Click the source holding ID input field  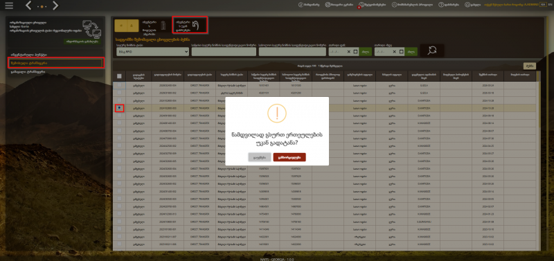pos(224,52)
